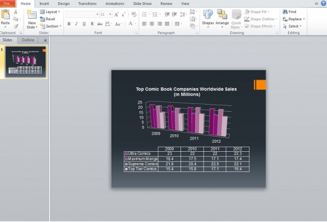327x222 pixels.
Task: Expand the Paste options arrow
Action: (x=5, y=27)
